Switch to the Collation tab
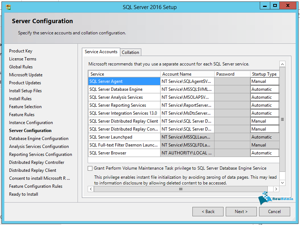The width and height of the screenshot is (300, 225). [x=130, y=52]
